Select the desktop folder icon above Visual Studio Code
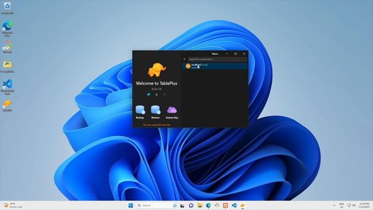Image resolution: width=373 pixels, height=210 pixels. click(8, 66)
